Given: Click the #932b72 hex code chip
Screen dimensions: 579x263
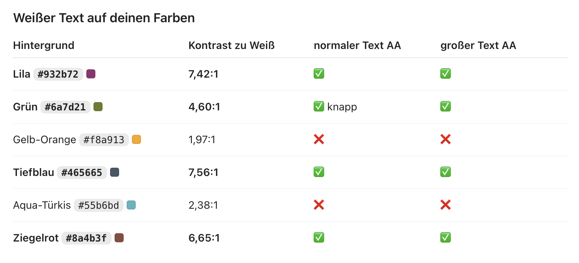Looking at the screenshot, I should [58, 74].
